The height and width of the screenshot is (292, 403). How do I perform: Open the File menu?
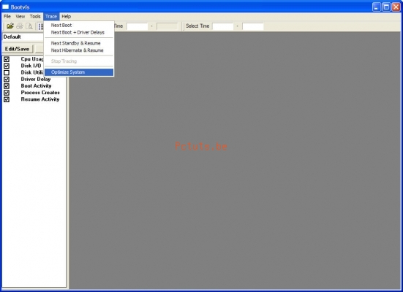coord(7,16)
